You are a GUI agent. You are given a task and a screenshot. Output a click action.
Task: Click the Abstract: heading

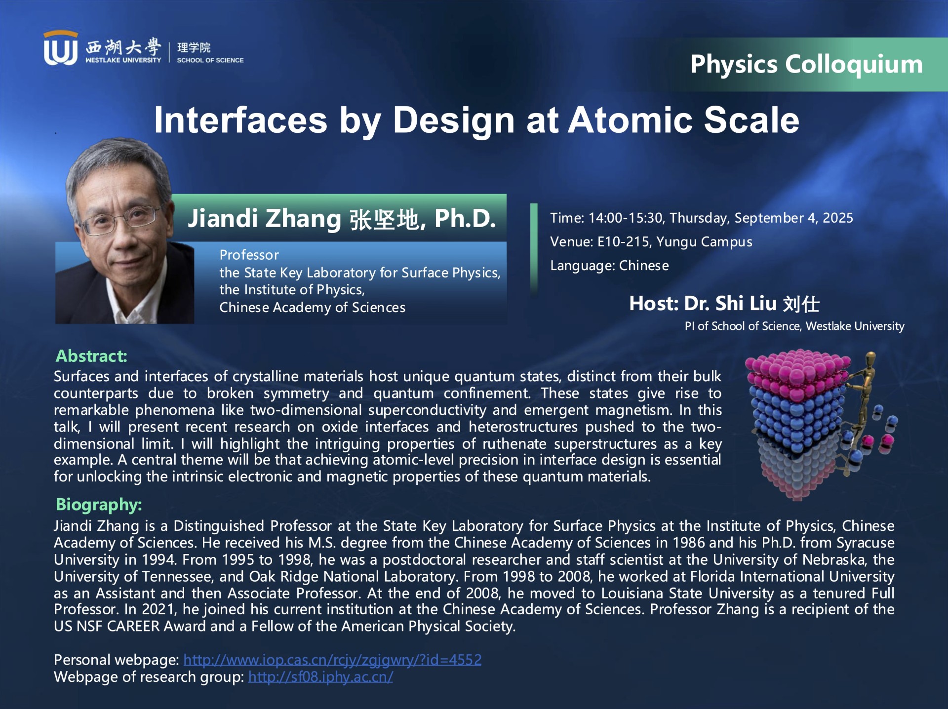pos(92,356)
